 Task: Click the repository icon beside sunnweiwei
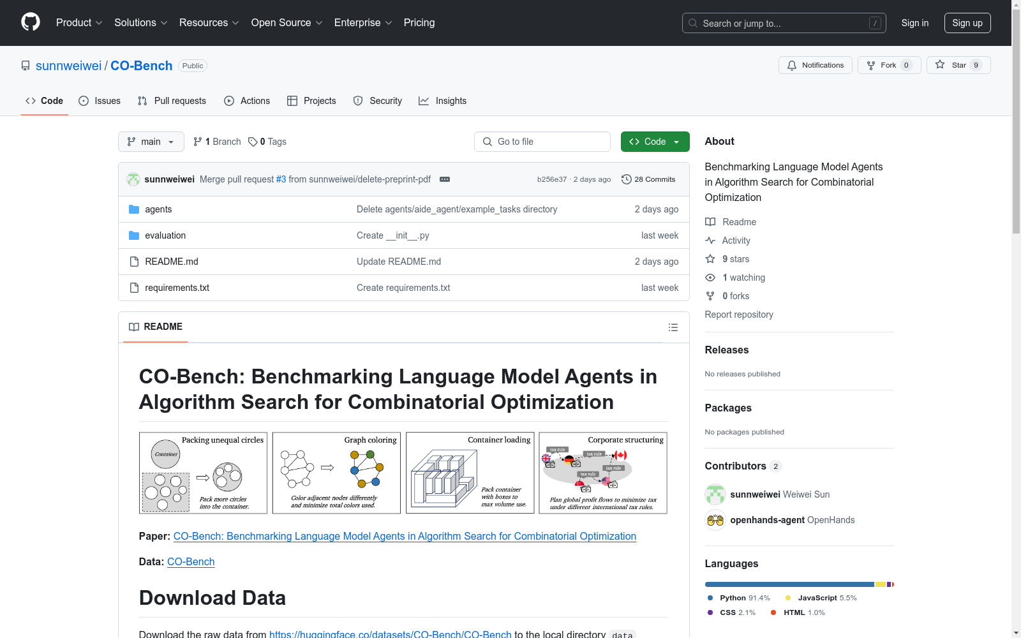click(26, 66)
